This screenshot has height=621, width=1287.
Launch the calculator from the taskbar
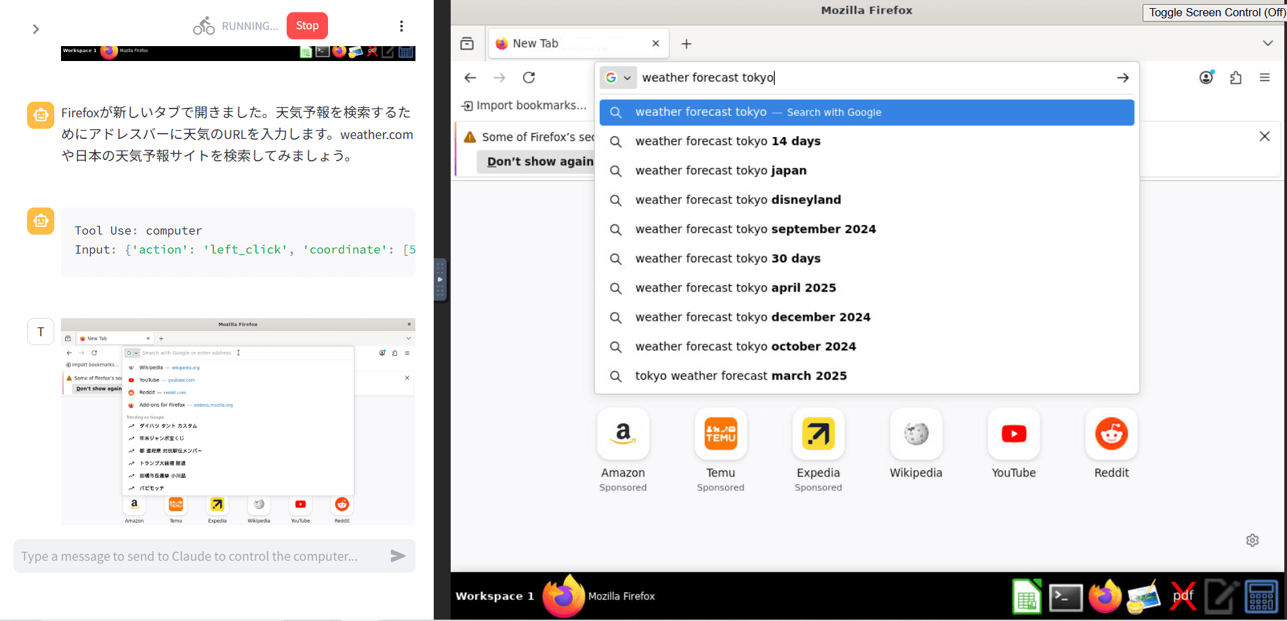[x=1261, y=597]
